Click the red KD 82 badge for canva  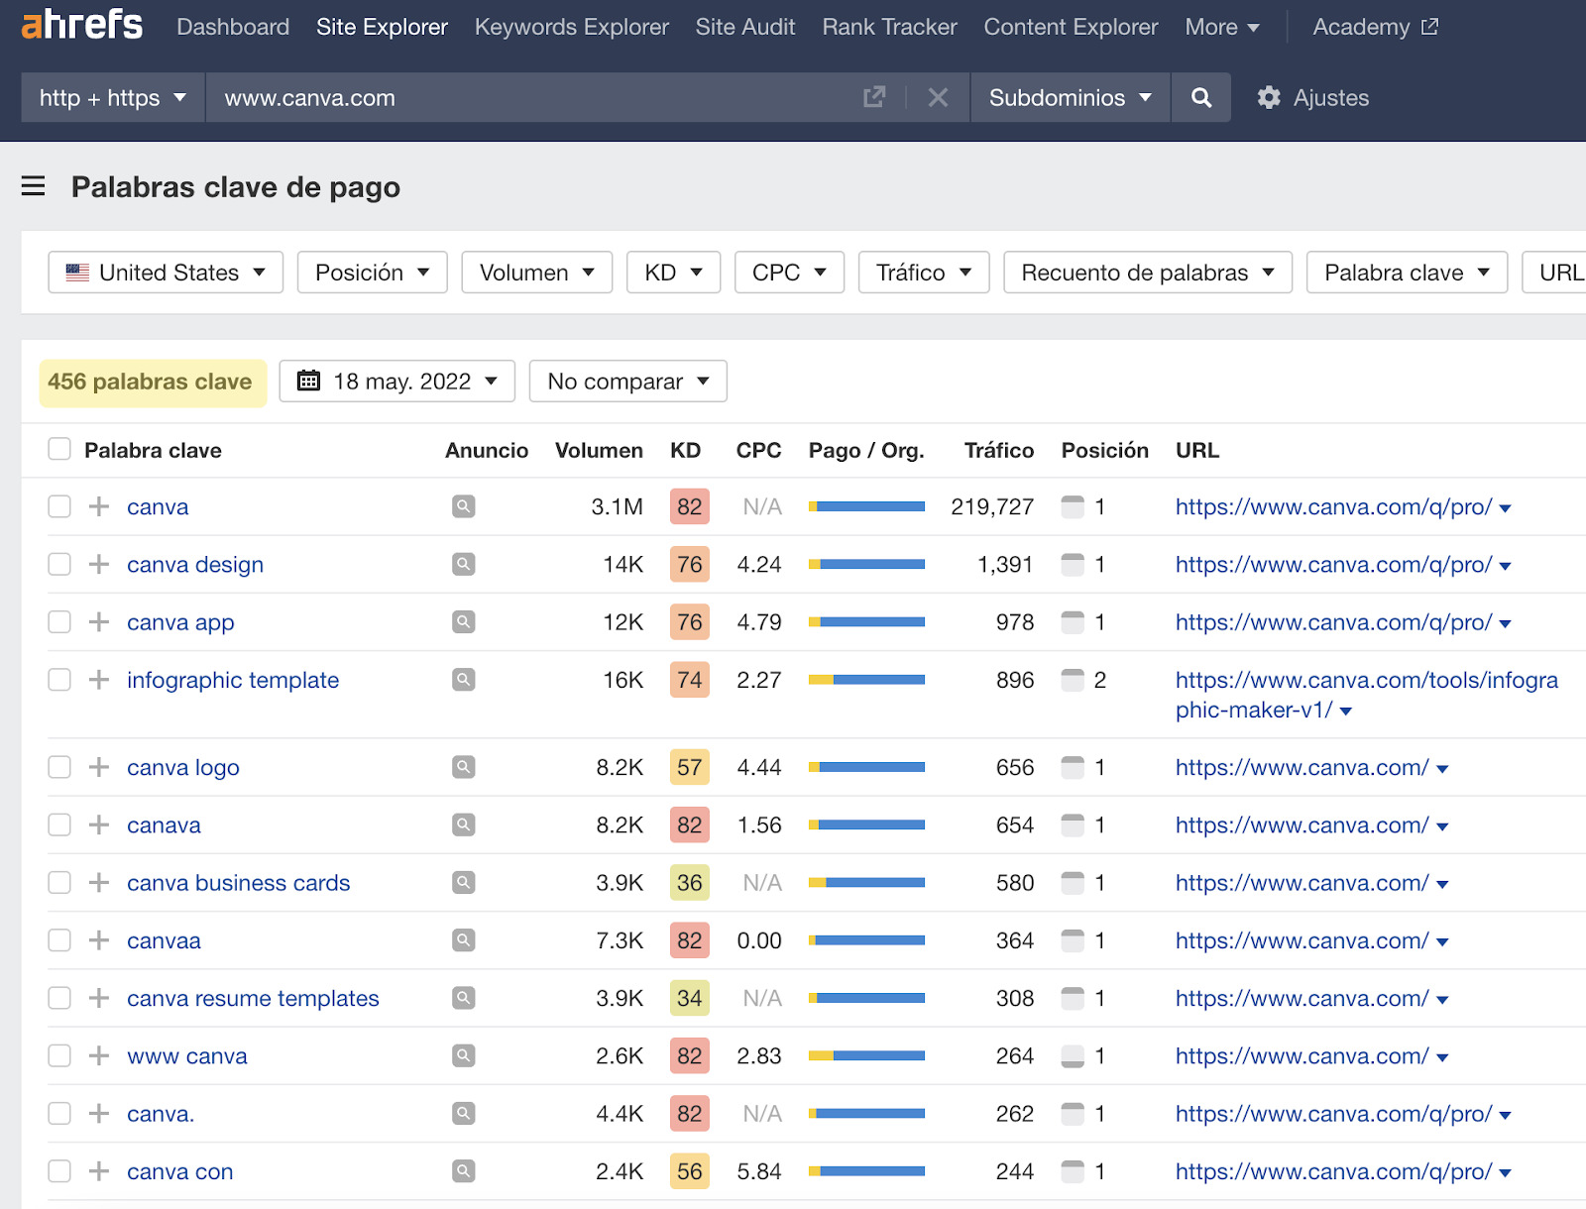(689, 506)
